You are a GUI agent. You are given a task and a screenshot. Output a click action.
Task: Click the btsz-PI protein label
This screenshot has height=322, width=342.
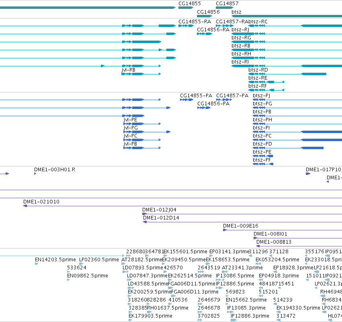coord(261,128)
